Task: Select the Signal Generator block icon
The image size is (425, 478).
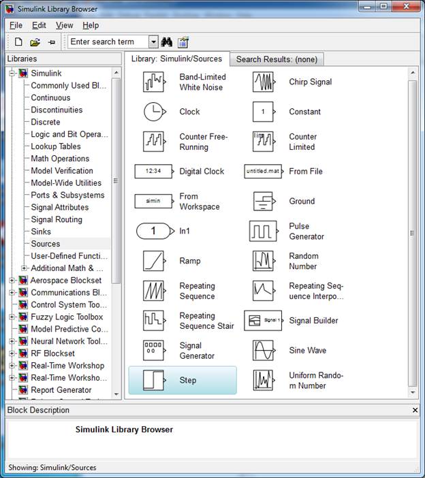Action: coord(155,351)
